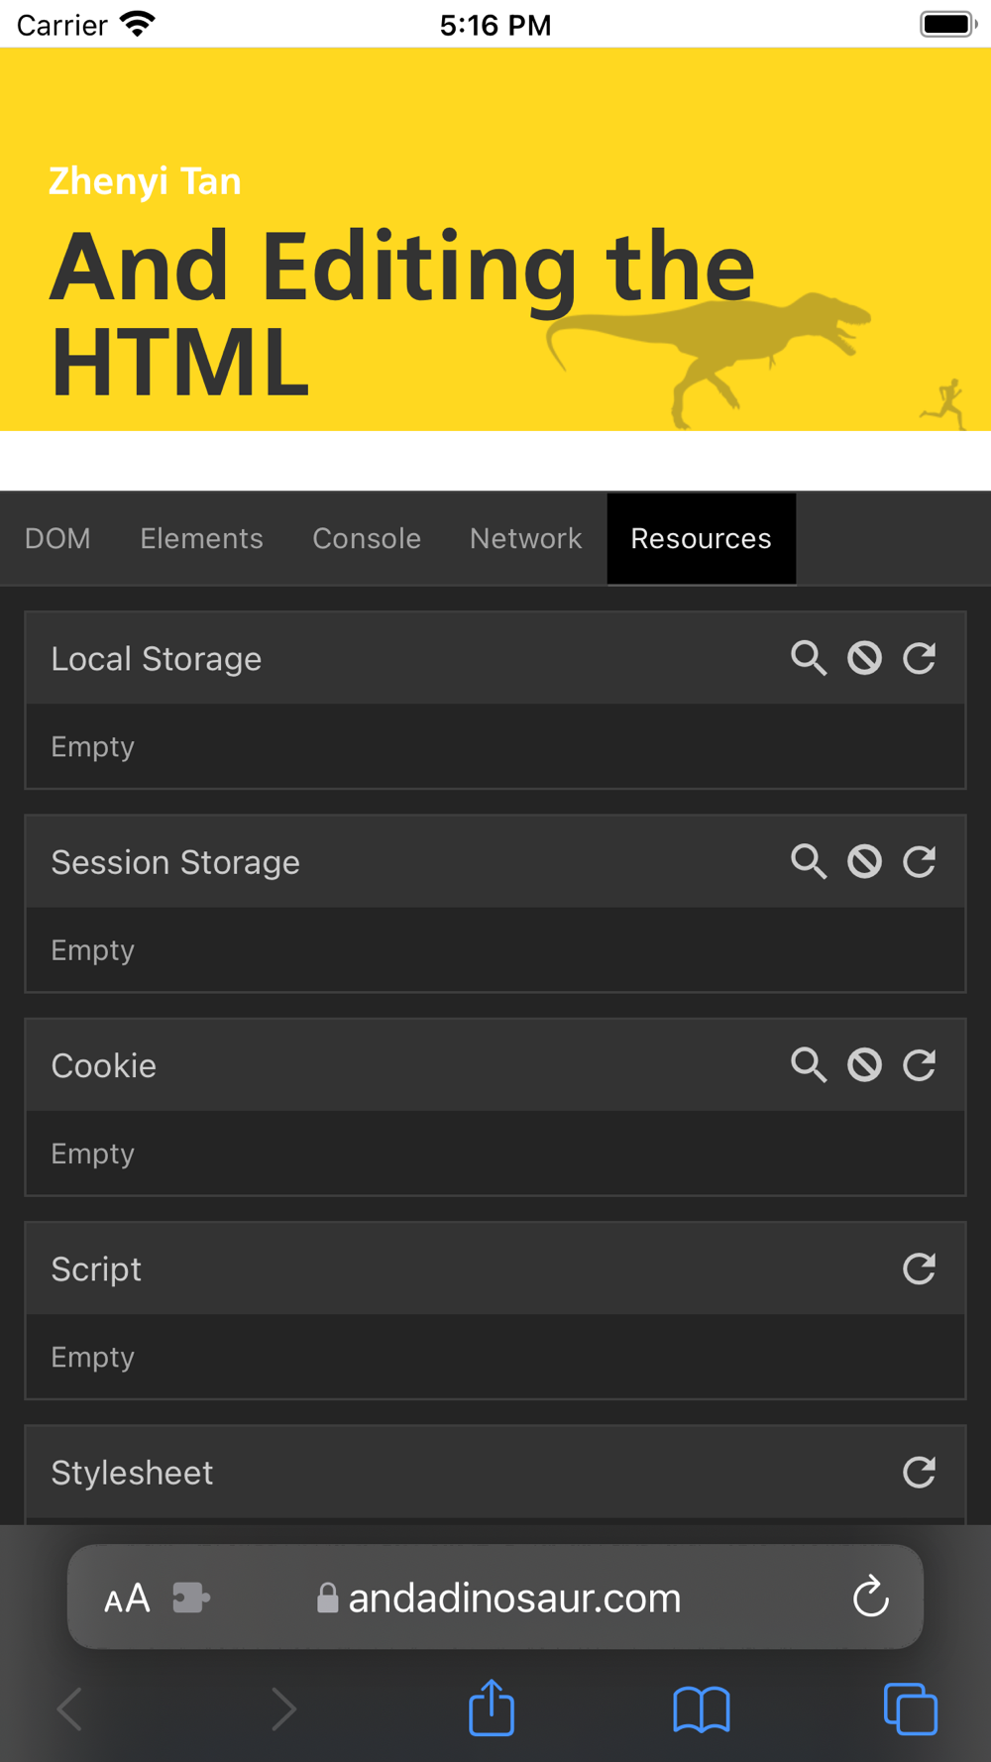Filter Local Storage with search icon

point(809,658)
